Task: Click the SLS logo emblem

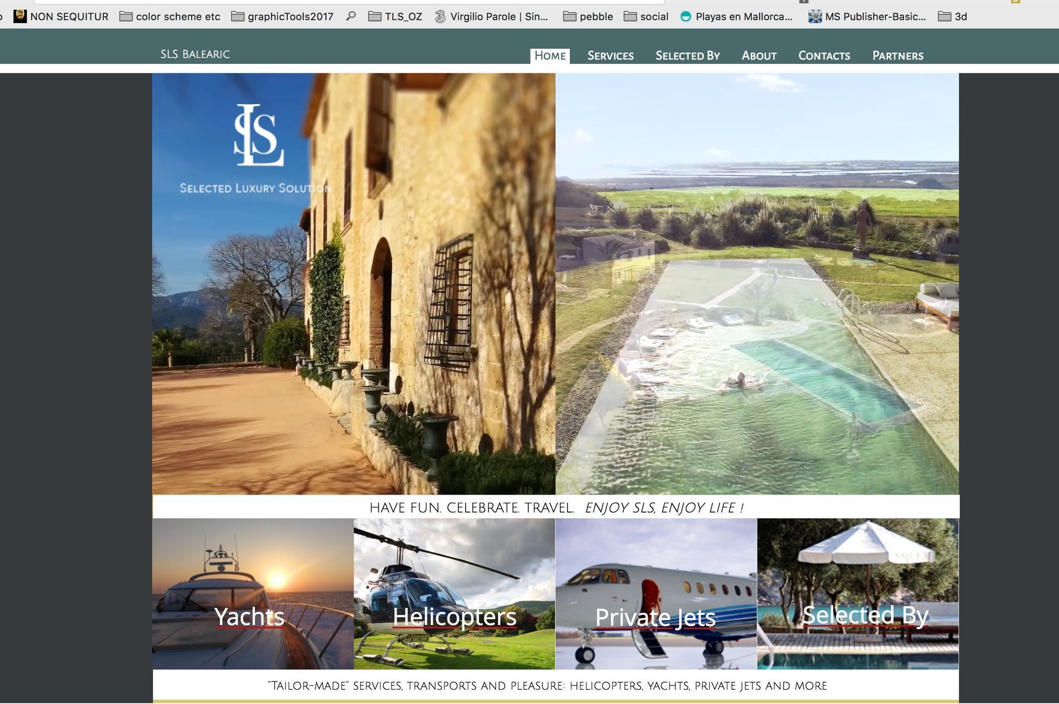Action: (258, 136)
